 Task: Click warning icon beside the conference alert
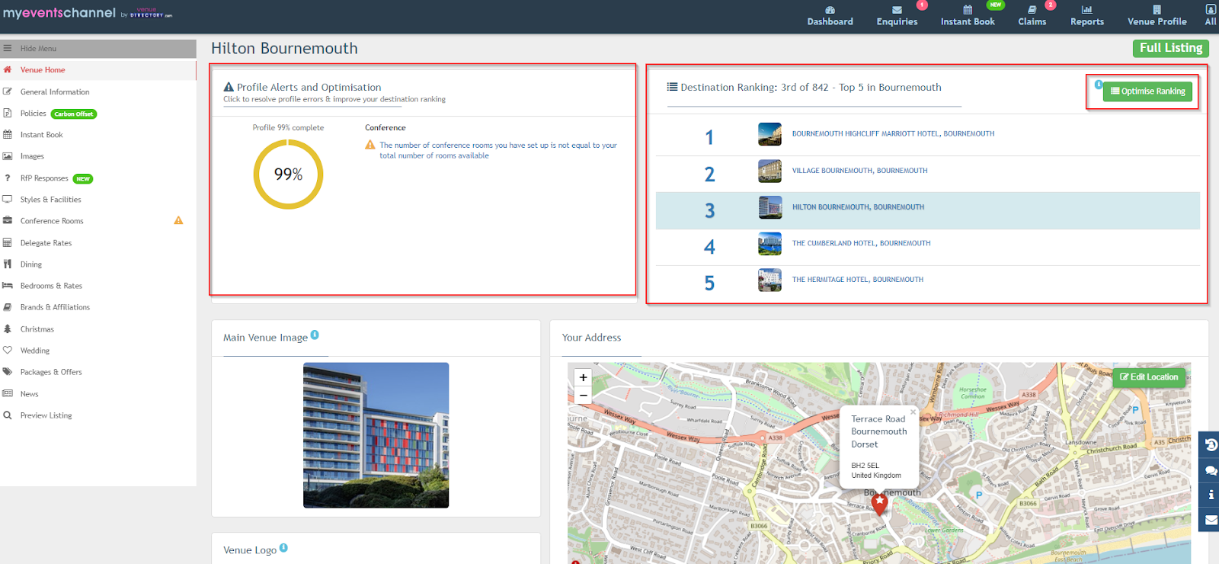(x=370, y=145)
